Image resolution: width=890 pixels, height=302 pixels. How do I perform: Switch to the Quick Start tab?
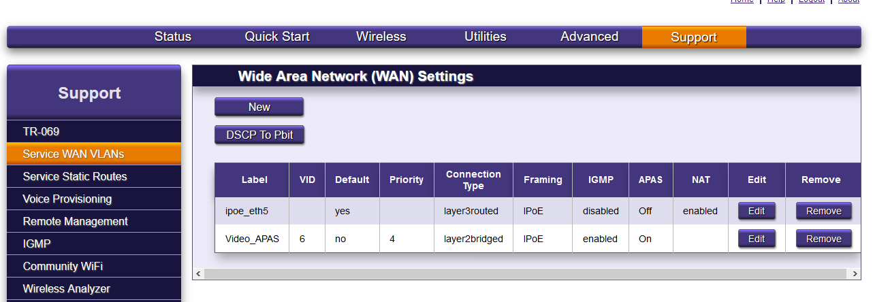click(277, 37)
